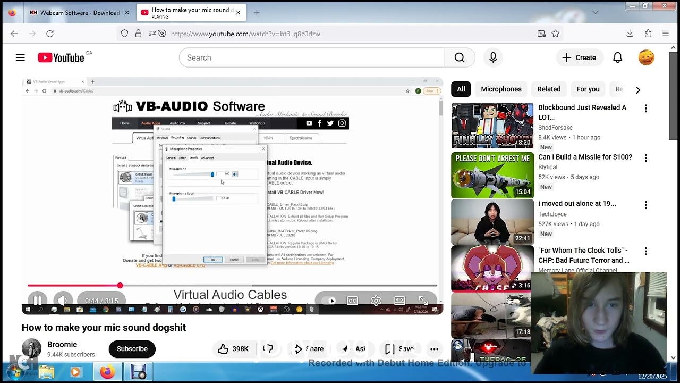The height and width of the screenshot is (383, 680).
Task: Open the Broomie channel name link
Action: click(62, 345)
